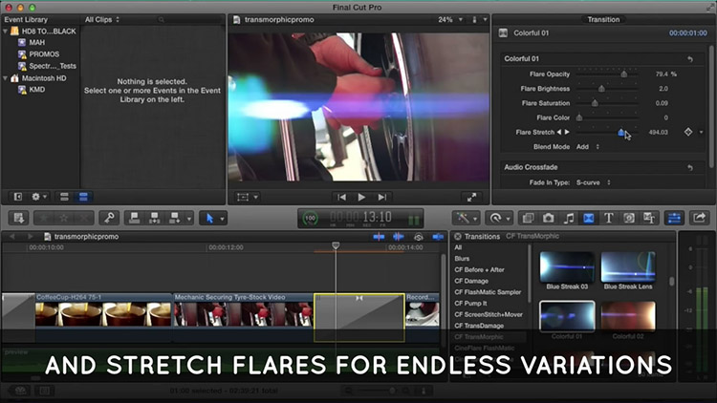Show the Music and Sound browser
The height and width of the screenshot is (403, 717).
tap(569, 218)
